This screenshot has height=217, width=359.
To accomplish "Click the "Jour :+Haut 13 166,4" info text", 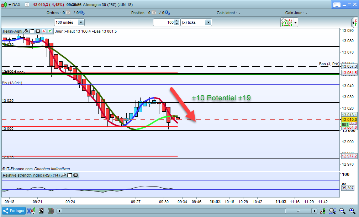I will point(73,31).
